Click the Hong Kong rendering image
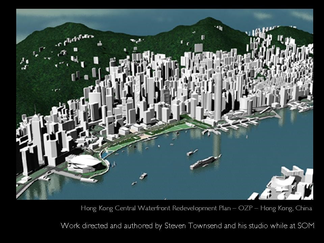This screenshot has height=243, width=324. point(165,104)
